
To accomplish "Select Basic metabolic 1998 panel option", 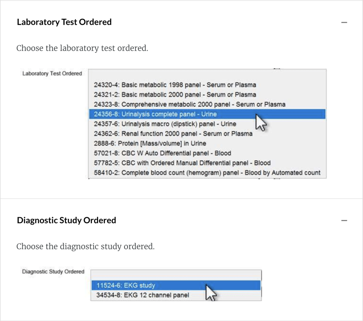I will click(x=175, y=85).
